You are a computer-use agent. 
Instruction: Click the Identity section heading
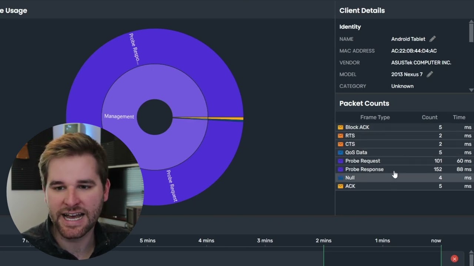[350, 27]
